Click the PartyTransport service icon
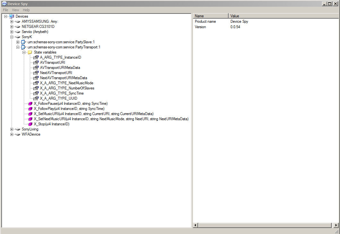This screenshot has height=234, width=340. tap(24, 47)
